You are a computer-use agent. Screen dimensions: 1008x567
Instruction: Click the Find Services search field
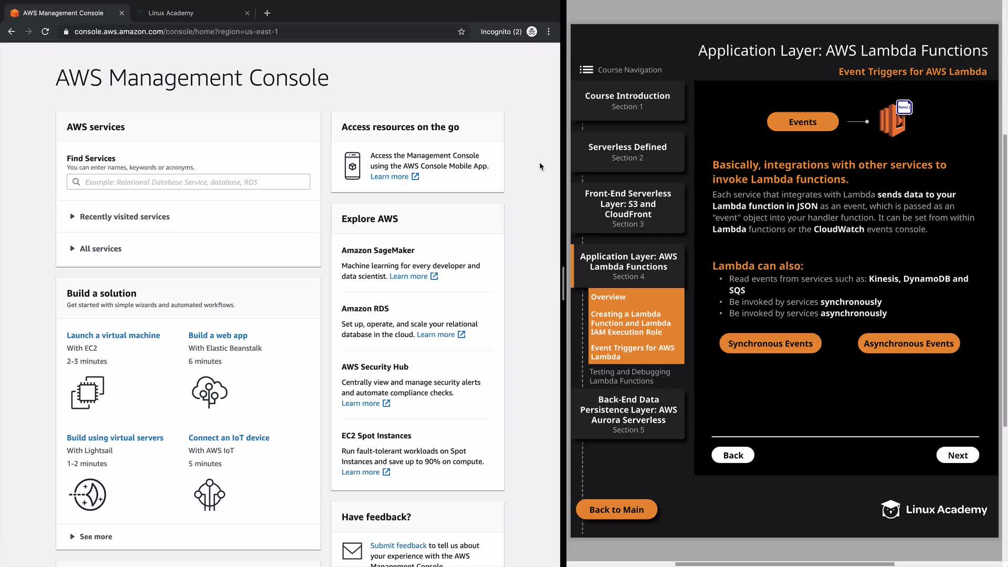[188, 182]
